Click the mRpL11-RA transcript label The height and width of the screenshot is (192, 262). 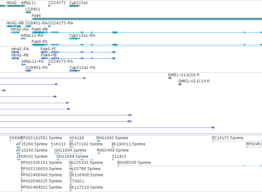pyautogui.click(x=32, y=35)
